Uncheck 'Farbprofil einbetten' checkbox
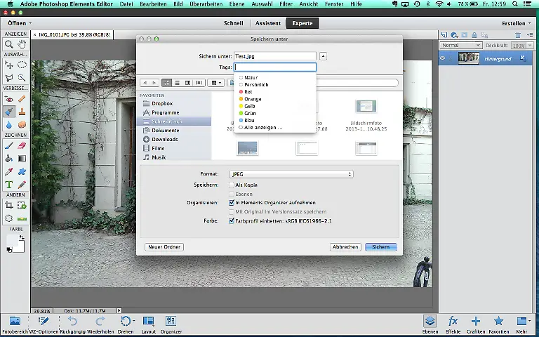Viewport: 539px width, 337px height. (x=232, y=220)
